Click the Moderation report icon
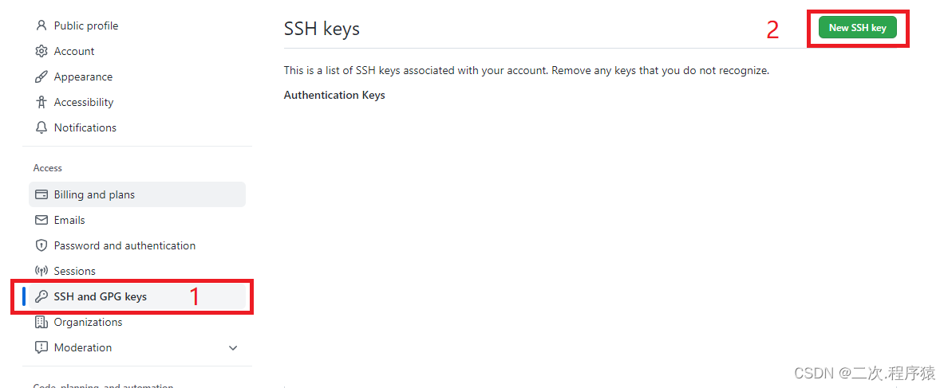Screen dimensions: 948x388 (41, 347)
